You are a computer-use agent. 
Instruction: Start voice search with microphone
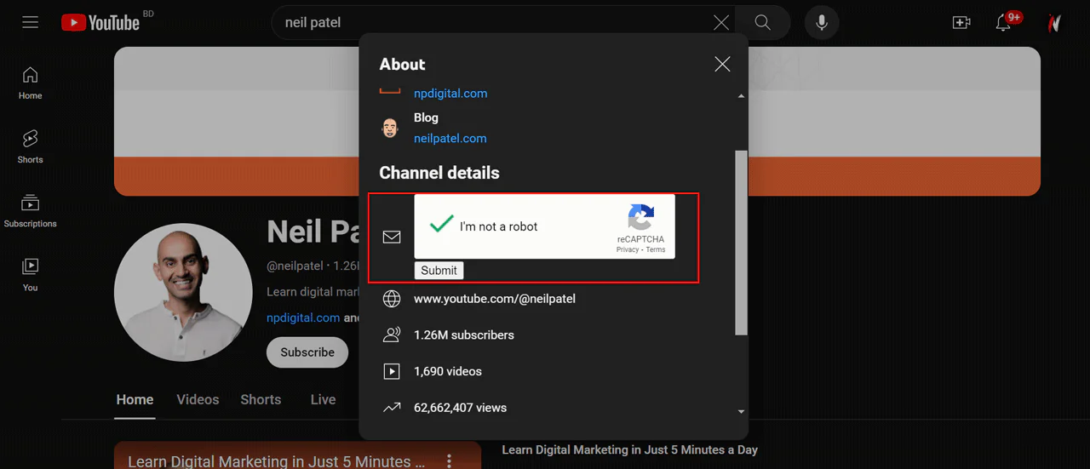822,23
